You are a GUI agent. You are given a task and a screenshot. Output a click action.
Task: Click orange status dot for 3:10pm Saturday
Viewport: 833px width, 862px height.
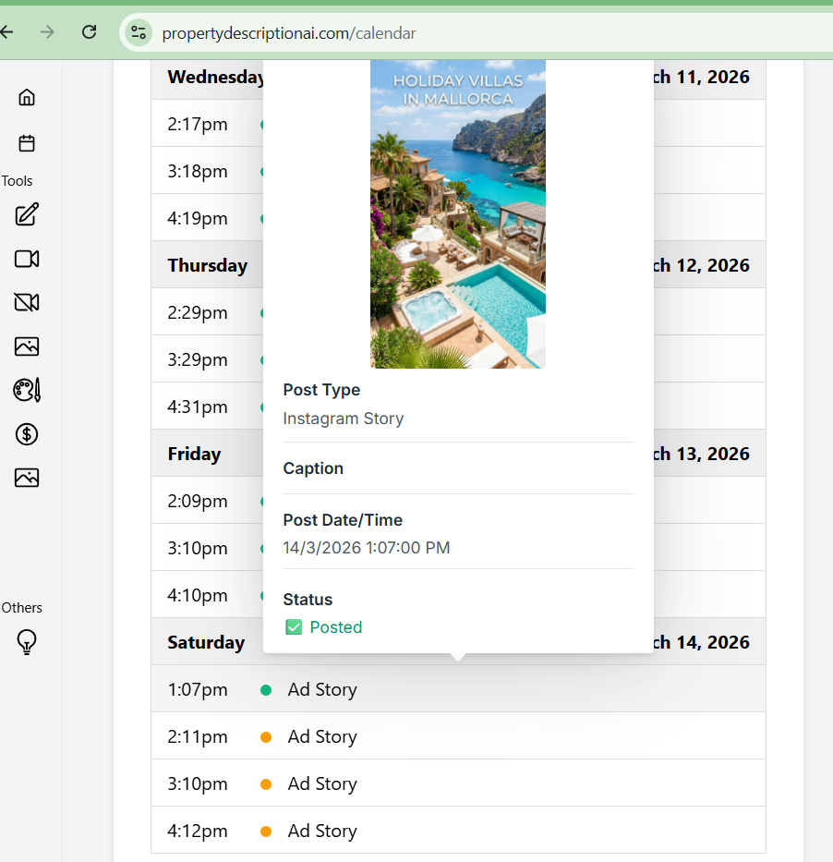[x=266, y=784]
